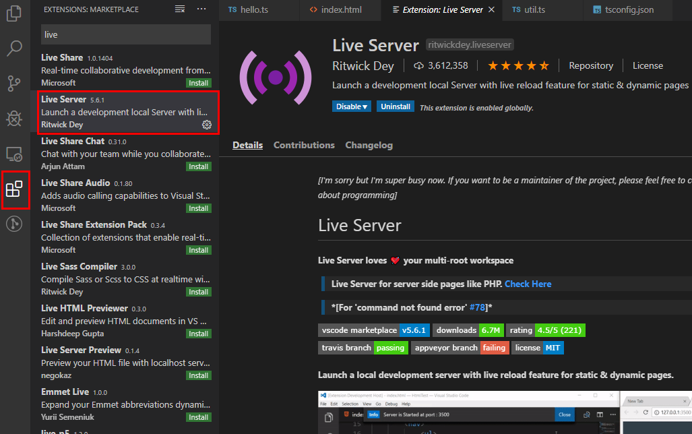Open the Disable dropdown button

pyautogui.click(x=351, y=106)
